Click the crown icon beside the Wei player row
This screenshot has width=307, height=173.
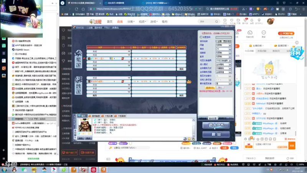[x=189, y=82]
